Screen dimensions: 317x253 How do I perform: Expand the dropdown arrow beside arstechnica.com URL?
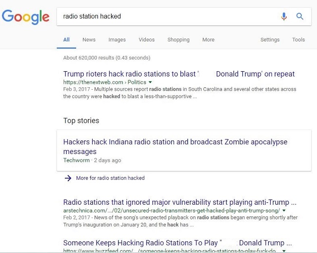point(284,211)
